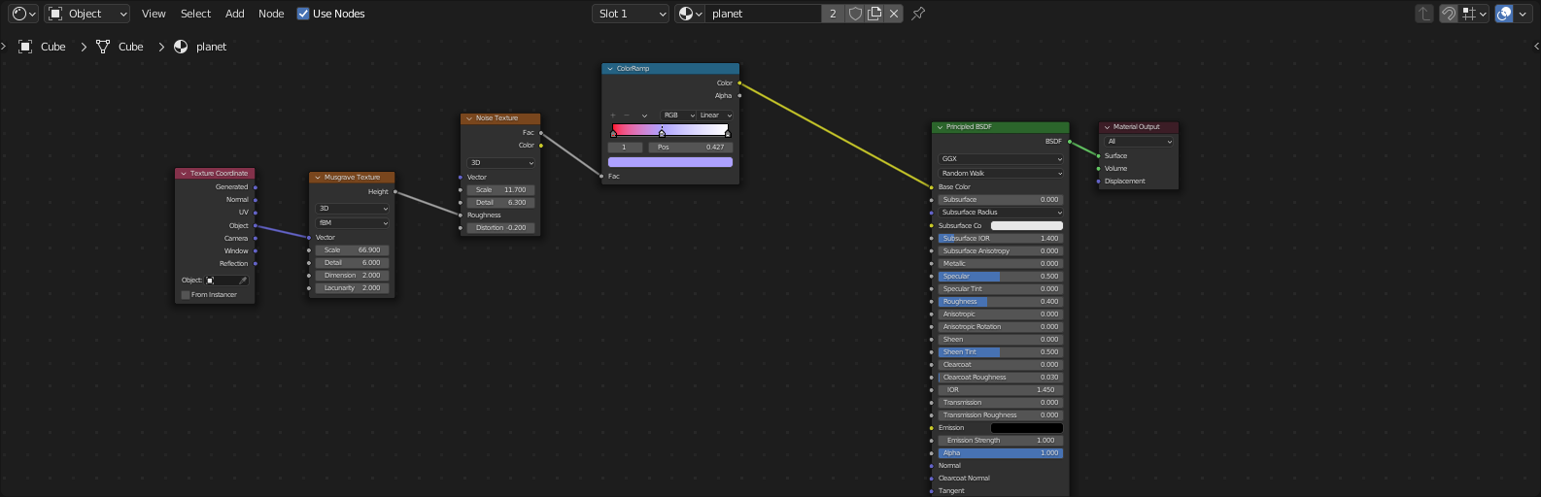
Task: Open the ColorRamp Linear interpolation dropdown
Action: click(715, 116)
